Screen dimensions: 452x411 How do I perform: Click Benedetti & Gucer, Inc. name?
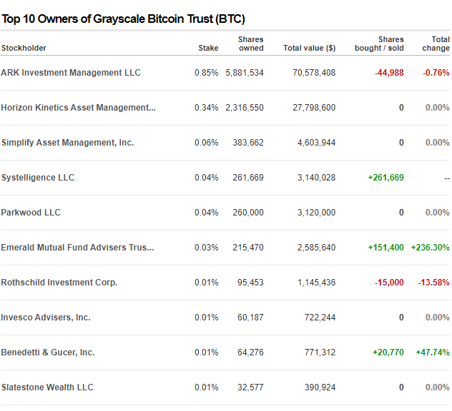click(48, 352)
